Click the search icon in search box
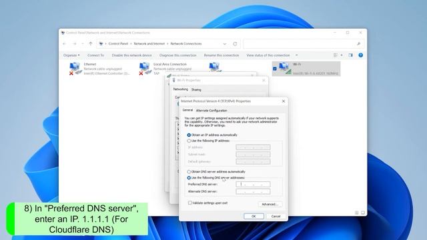This screenshot has width=427, height=240. click(359, 44)
